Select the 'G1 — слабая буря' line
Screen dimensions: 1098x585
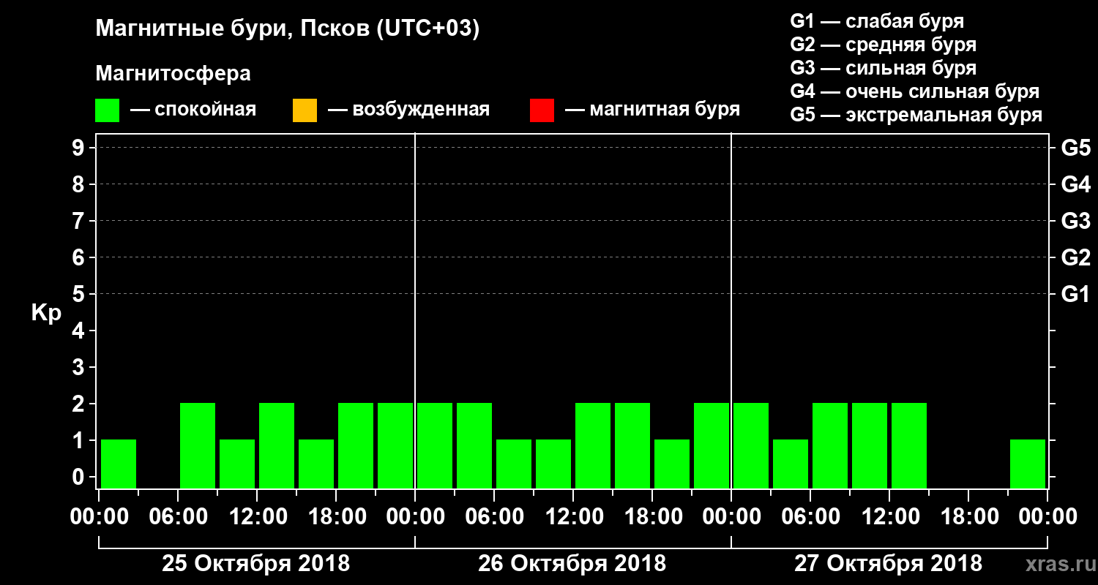click(x=877, y=21)
